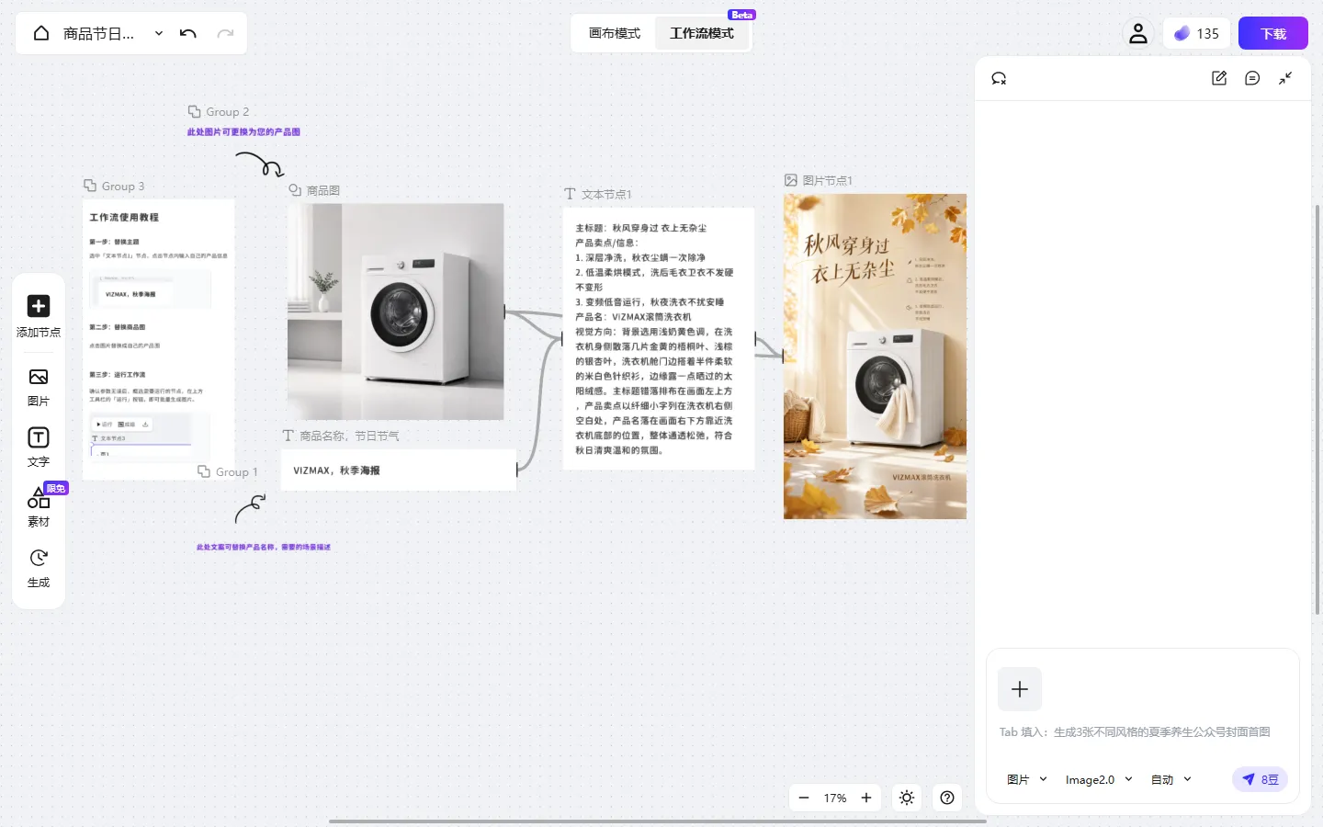The height and width of the screenshot is (827, 1323).
Task: Redo the last action
Action: coord(225,33)
